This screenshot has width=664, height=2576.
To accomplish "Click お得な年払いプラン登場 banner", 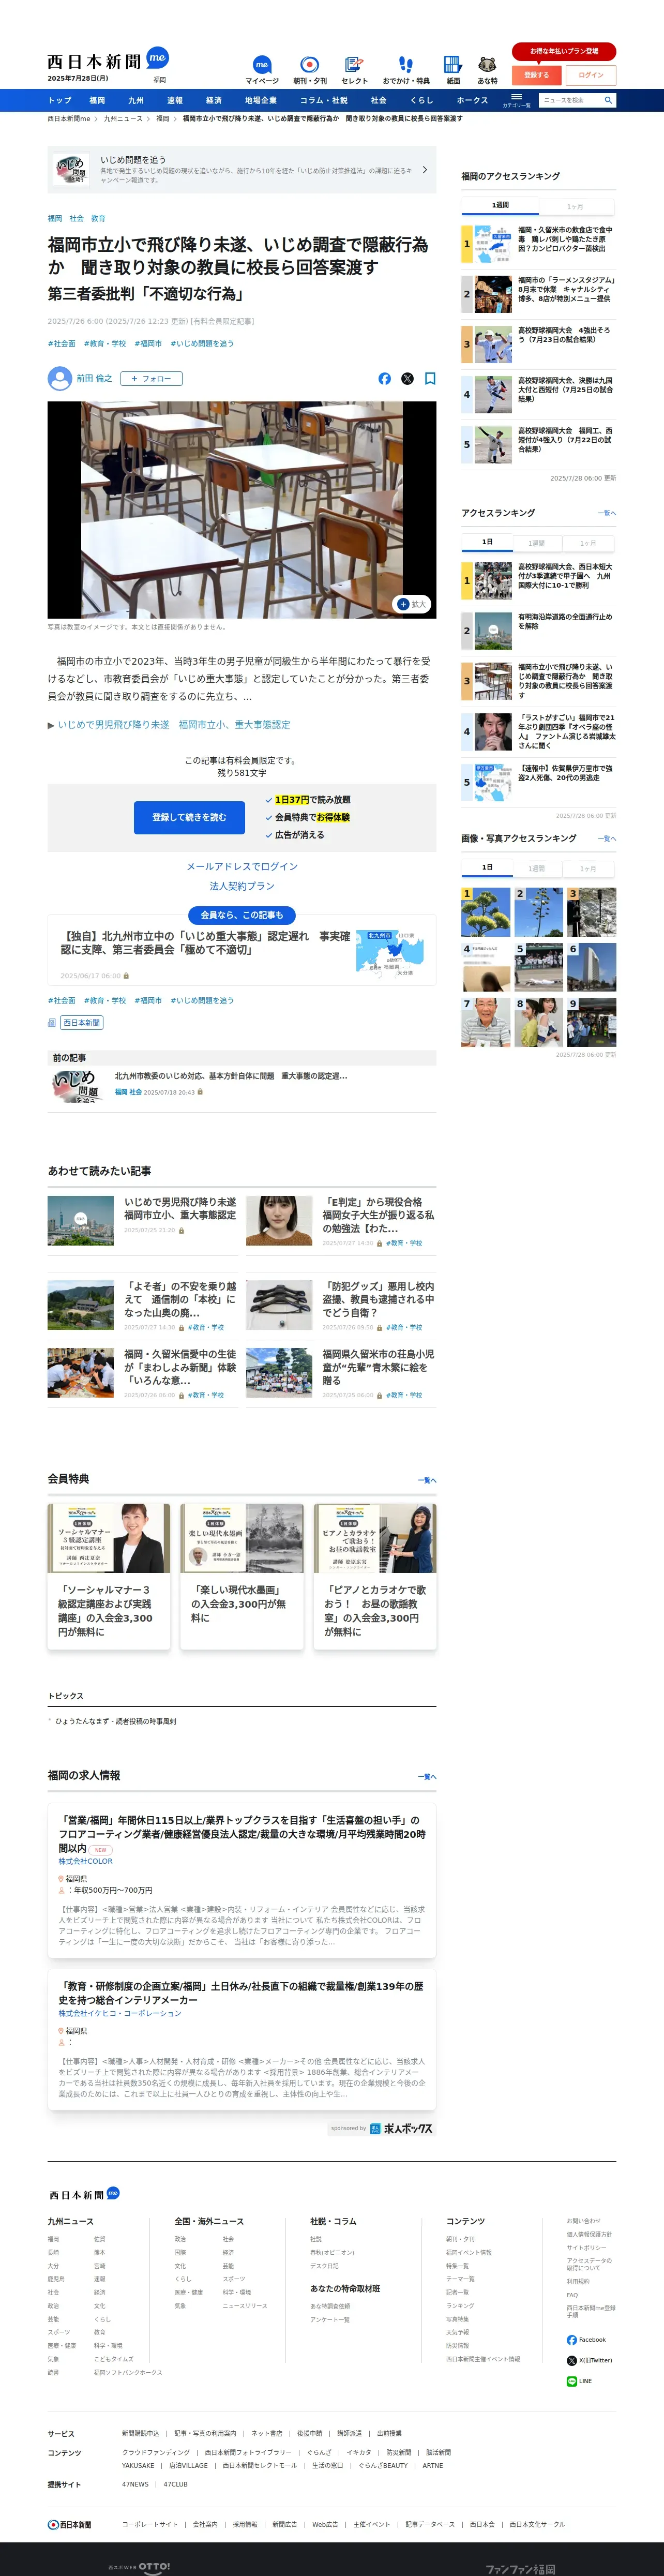I will (x=564, y=51).
